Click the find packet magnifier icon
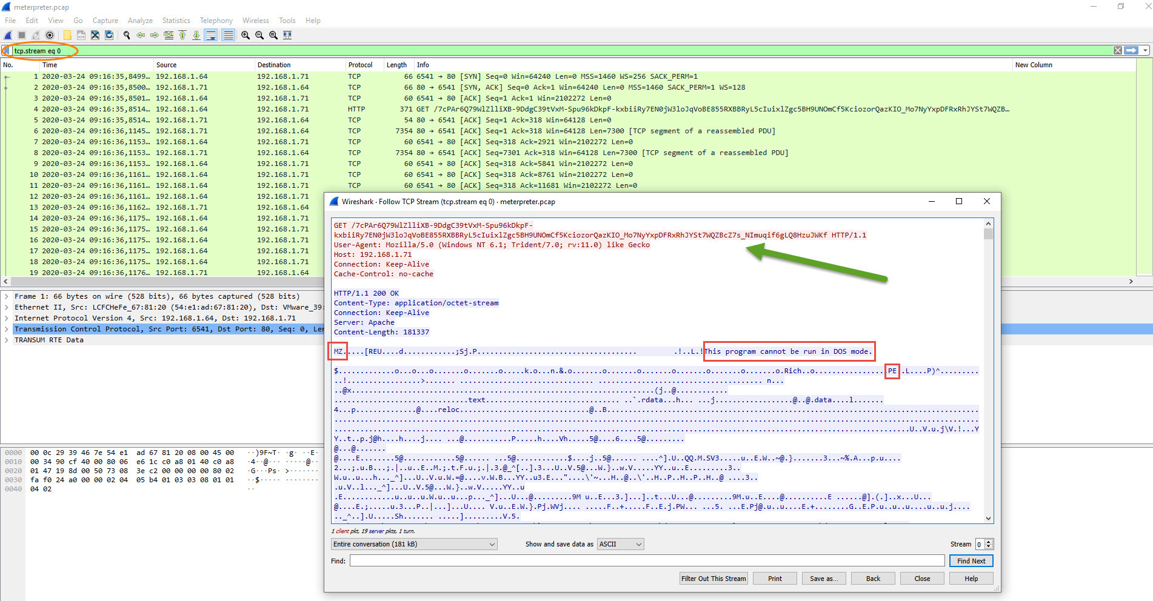Viewport: 1153px width, 601px height. [x=127, y=35]
